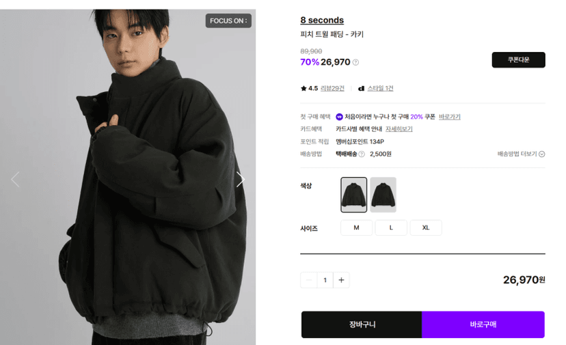Download coupon with 쿠폰다운 button
Screen dimensions: 566x345
[x=518, y=60]
